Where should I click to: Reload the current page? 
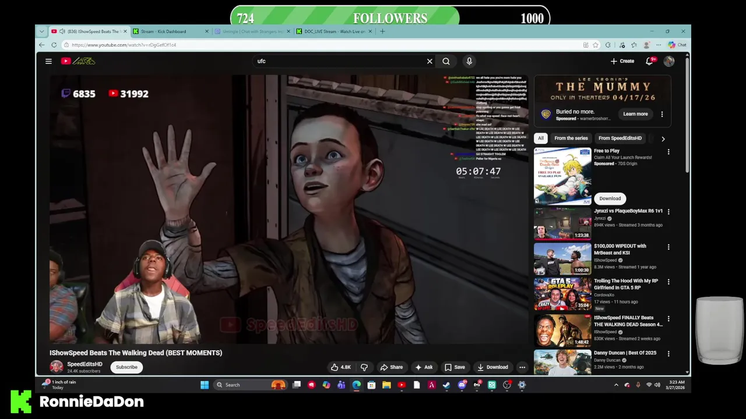[54, 45]
